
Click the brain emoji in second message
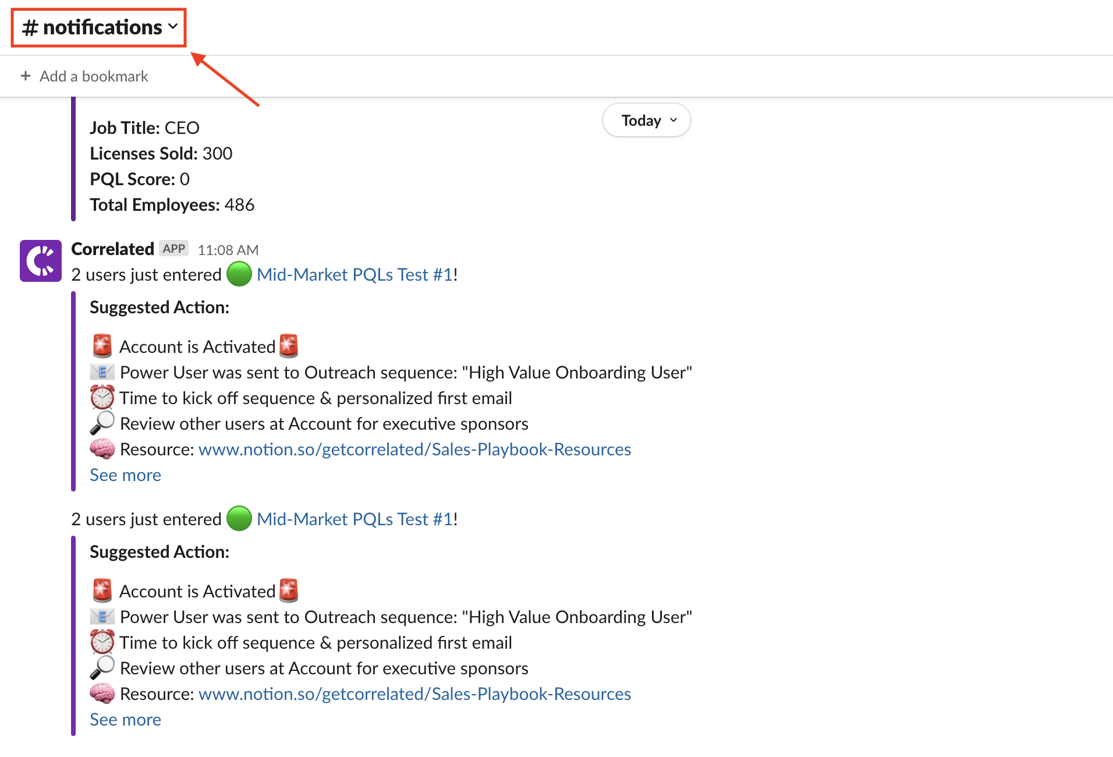pos(102,693)
